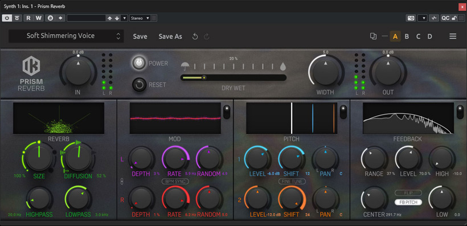The height and width of the screenshot is (226, 467).
Task: Click the RESET button
Action: tap(139, 85)
